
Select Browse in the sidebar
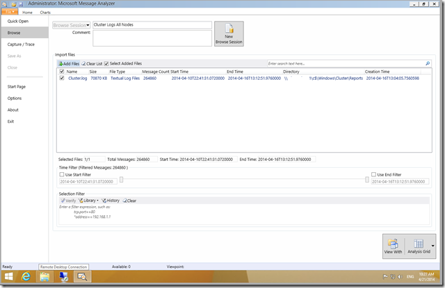(x=25, y=33)
